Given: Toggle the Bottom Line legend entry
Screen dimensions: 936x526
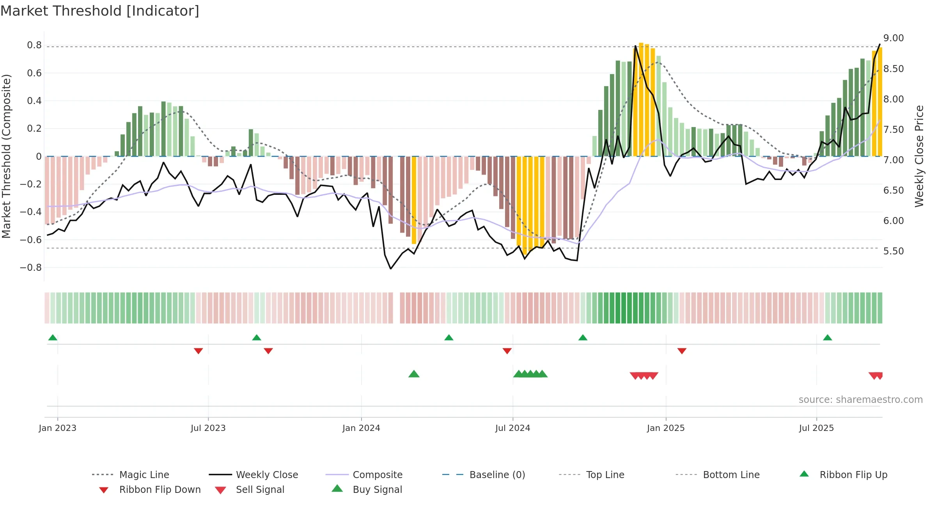Looking at the screenshot, I should pyautogui.click(x=718, y=475).
